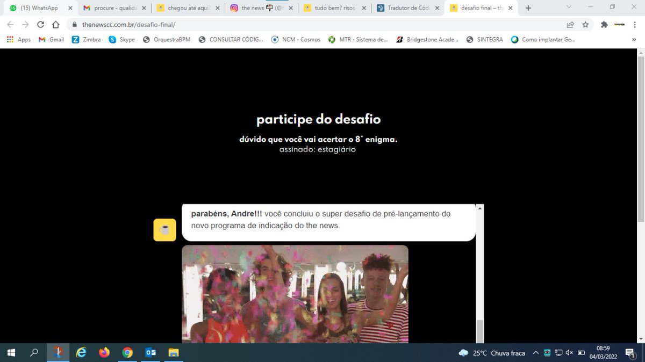Open the 'Como implantar Ge...' bookmark
The height and width of the screenshot is (362, 645).
(x=543, y=39)
